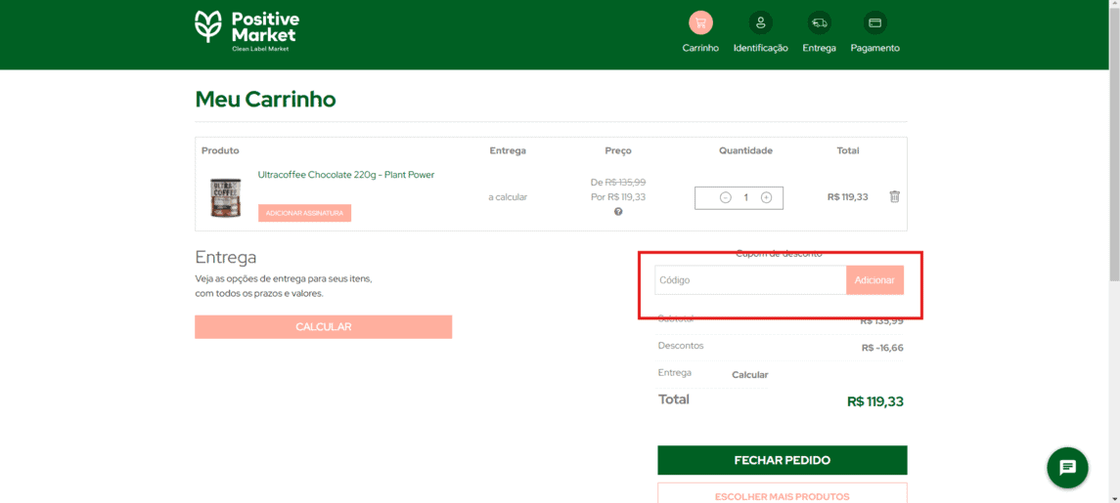Click the struck-through price R$ 135,99
The image size is (1120, 503).
tap(625, 182)
